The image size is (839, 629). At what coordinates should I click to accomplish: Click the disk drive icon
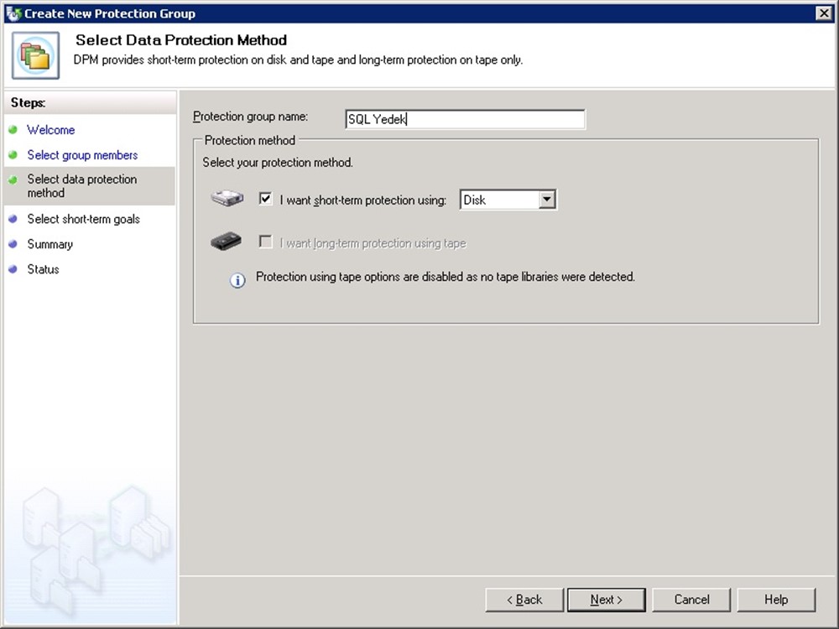pos(227,199)
